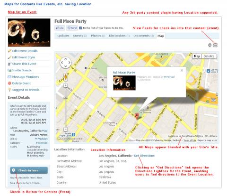Click the Map link after Los Angeles, California

coord(45,131)
